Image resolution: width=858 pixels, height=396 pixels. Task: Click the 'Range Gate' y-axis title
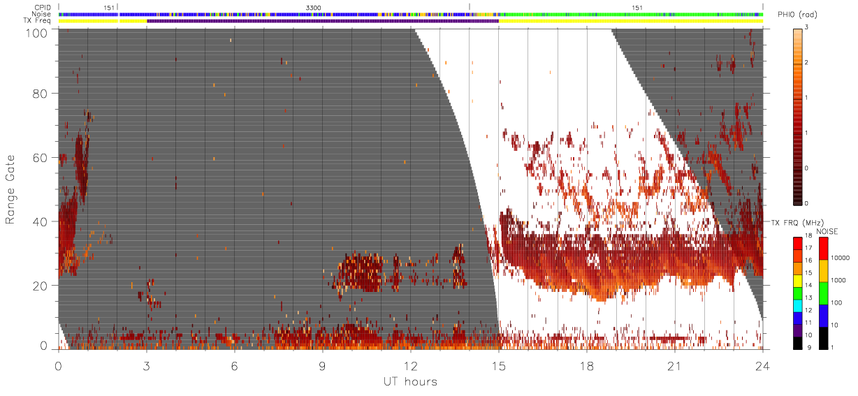pos(10,188)
